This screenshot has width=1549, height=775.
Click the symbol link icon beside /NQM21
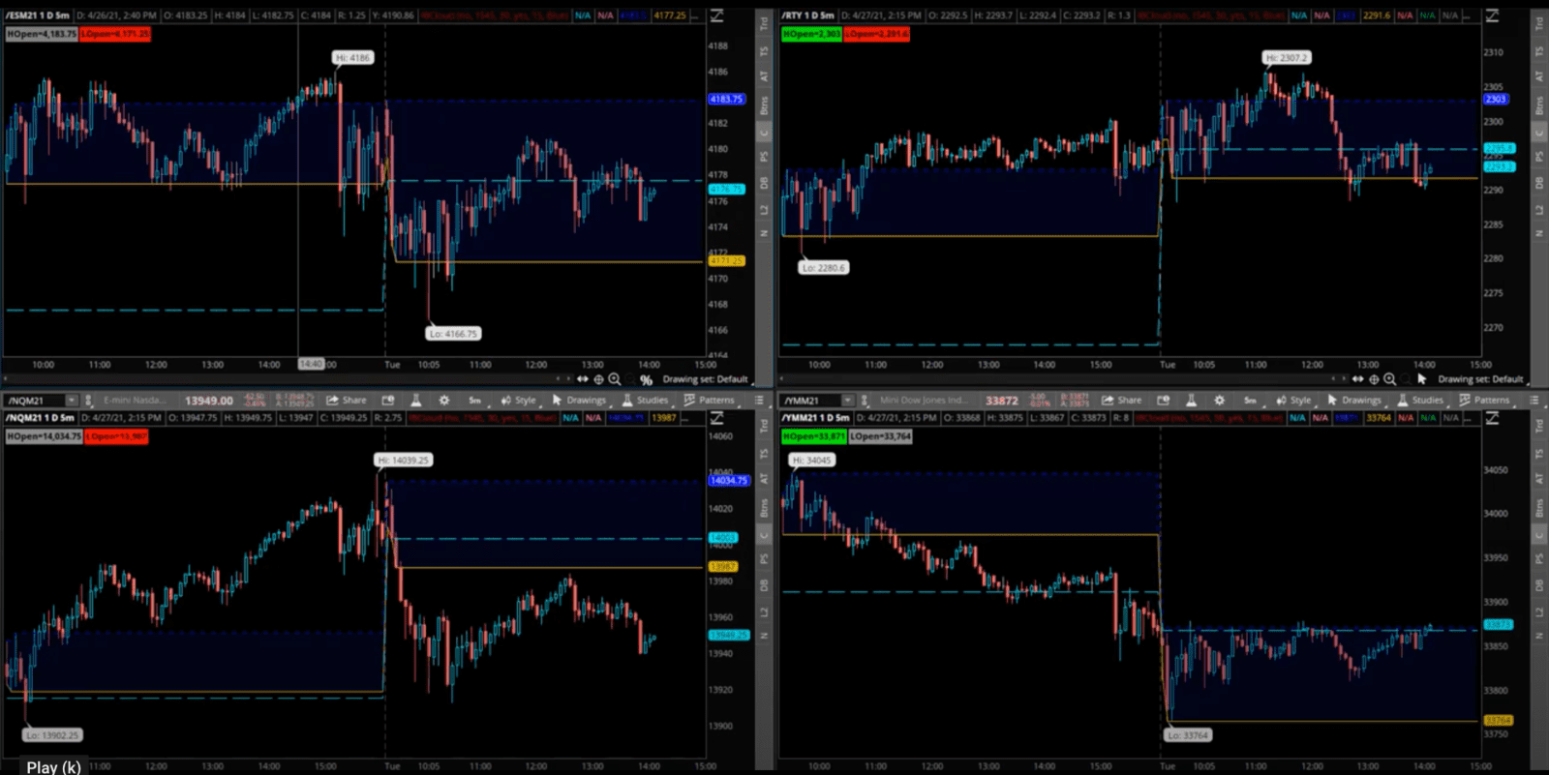pyautogui.click(x=88, y=401)
